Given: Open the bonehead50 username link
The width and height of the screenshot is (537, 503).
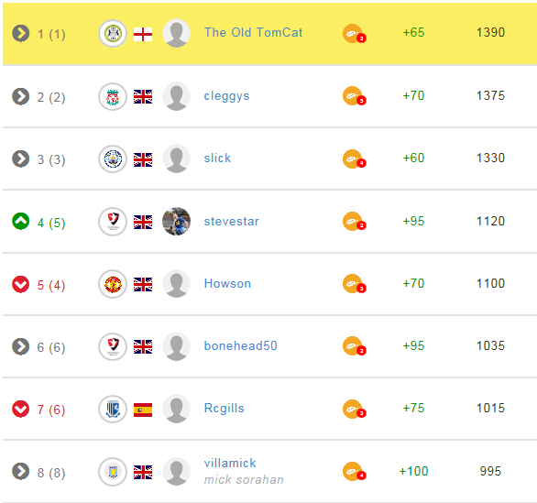Looking at the screenshot, I should (x=240, y=345).
